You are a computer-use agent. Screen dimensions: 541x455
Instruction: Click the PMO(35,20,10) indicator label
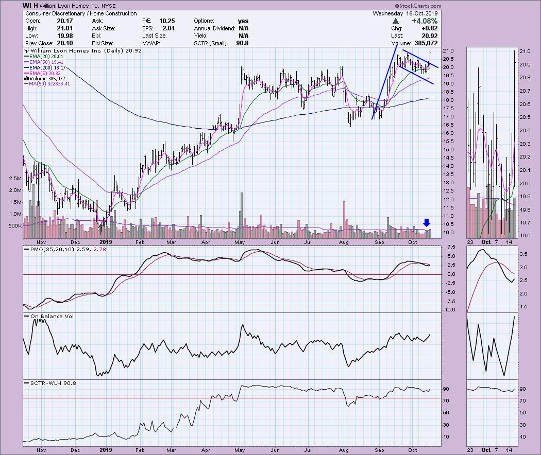click(x=52, y=249)
